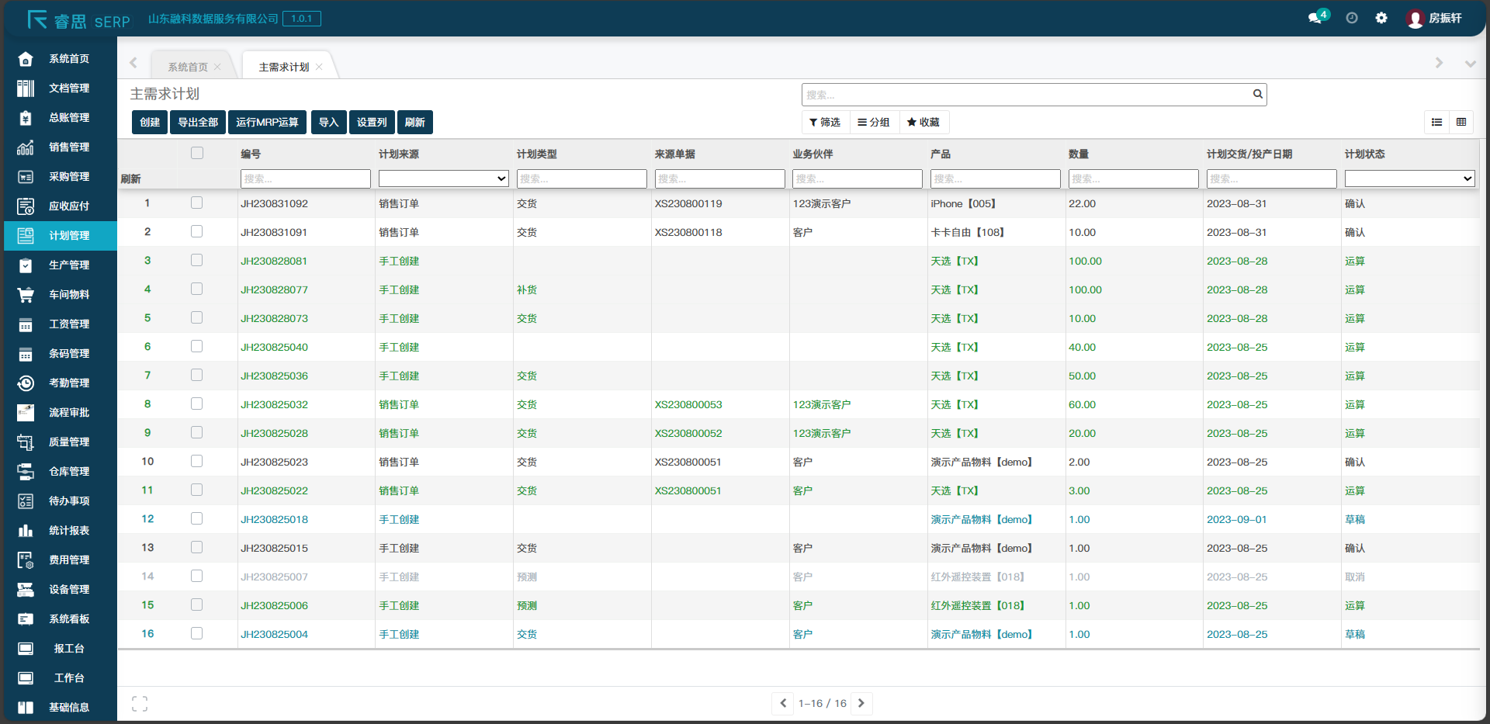Open 生产管理 in the sidebar
1490x724 pixels.
[x=69, y=265]
